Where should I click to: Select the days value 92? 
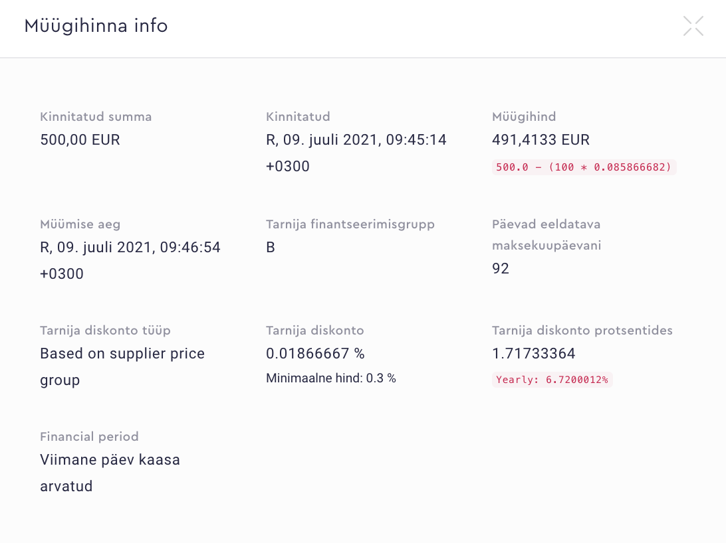click(x=501, y=268)
